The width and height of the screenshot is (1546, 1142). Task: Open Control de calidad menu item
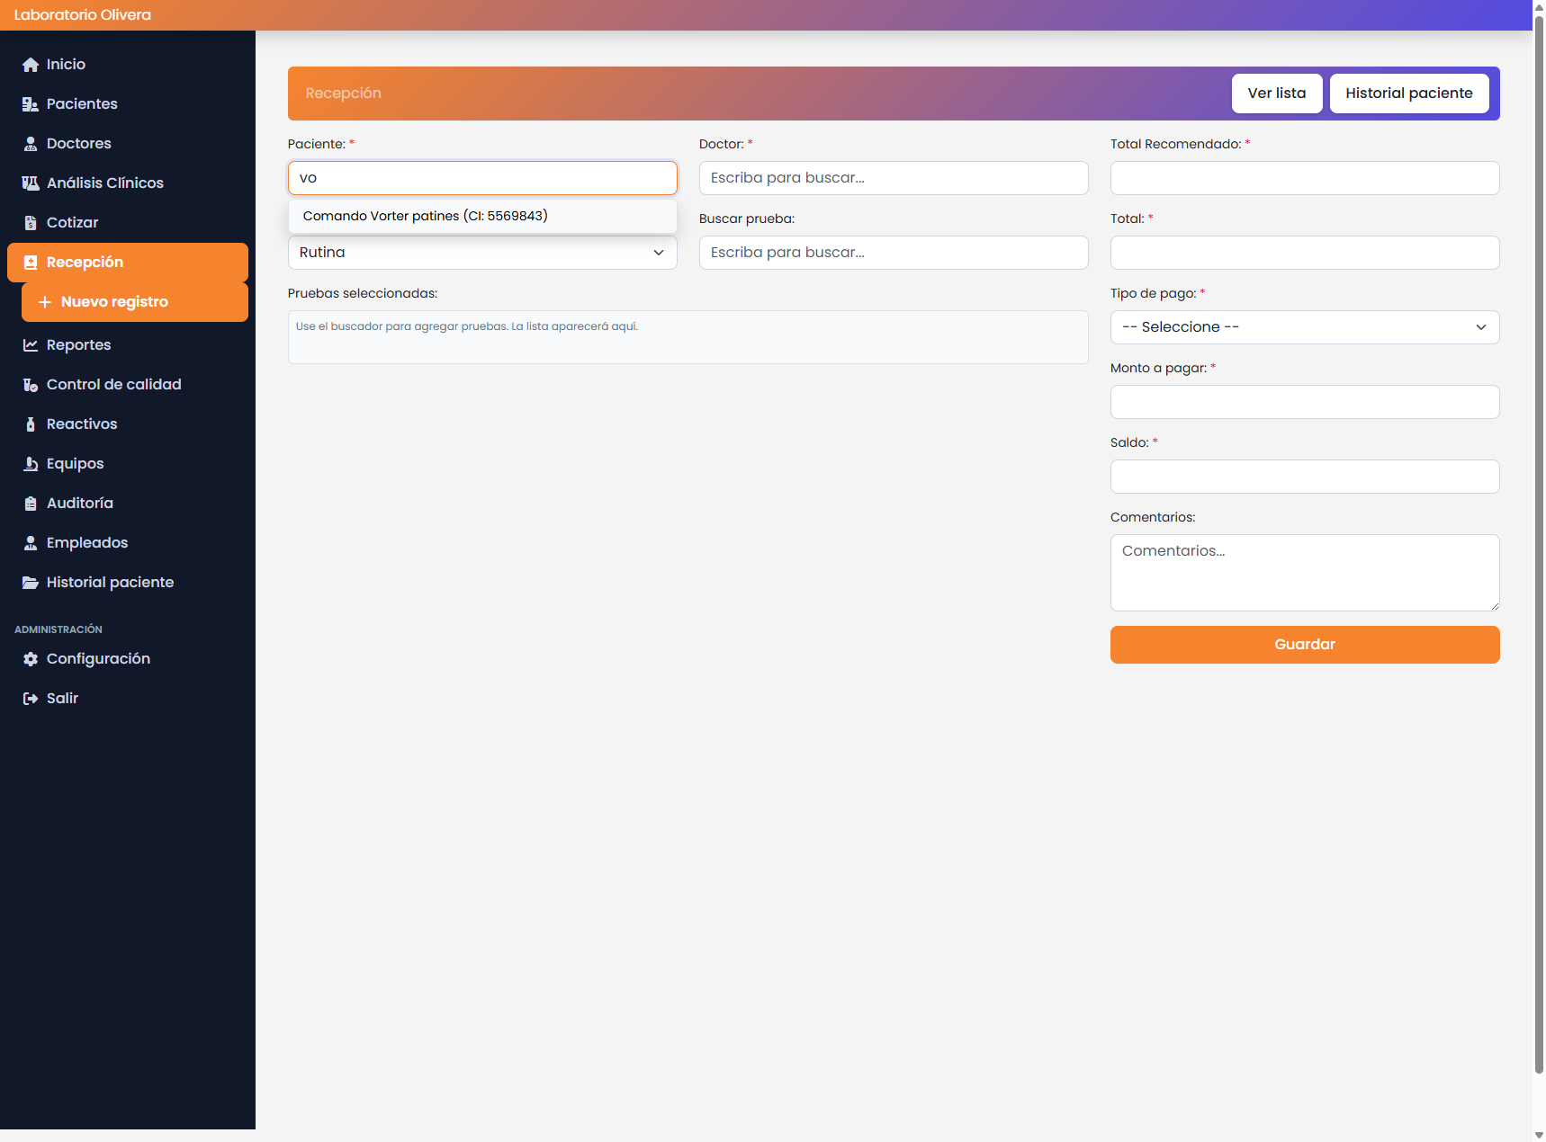click(x=113, y=385)
